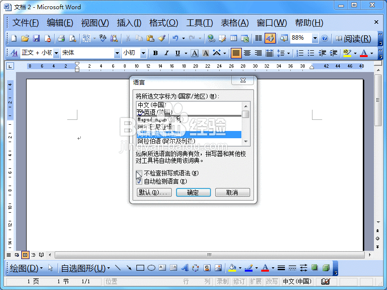Screen dimensions: 387x290
Task: Enable overtype by clicking 改写 in status bar
Action: click(271, 281)
